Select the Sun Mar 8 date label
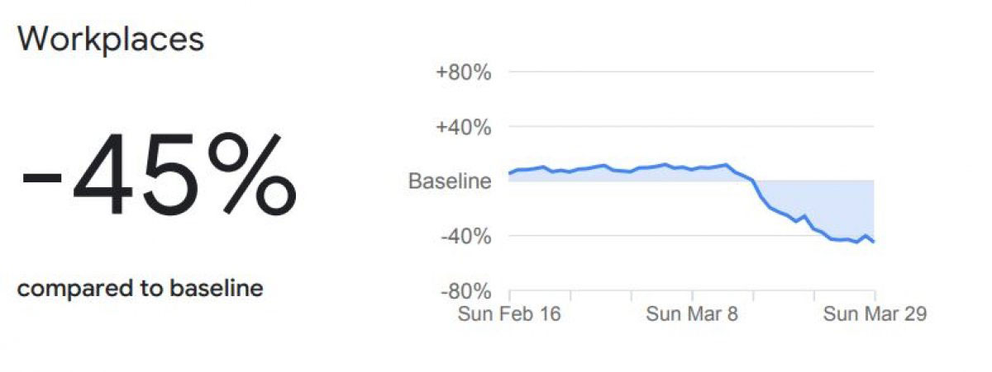 point(692,314)
